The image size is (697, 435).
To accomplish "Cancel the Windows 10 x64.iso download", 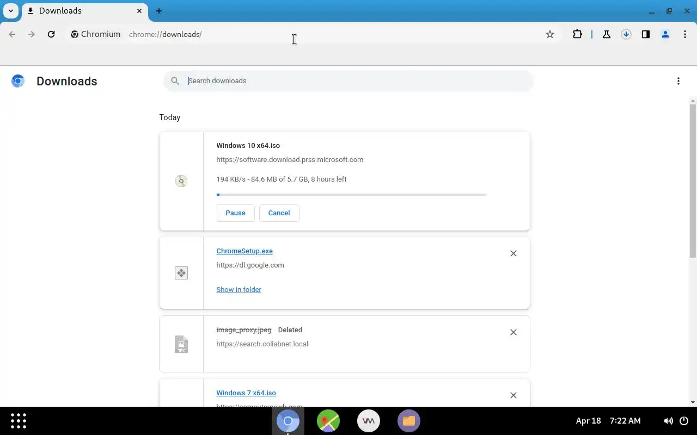I will pyautogui.click(x=279, y=213).
